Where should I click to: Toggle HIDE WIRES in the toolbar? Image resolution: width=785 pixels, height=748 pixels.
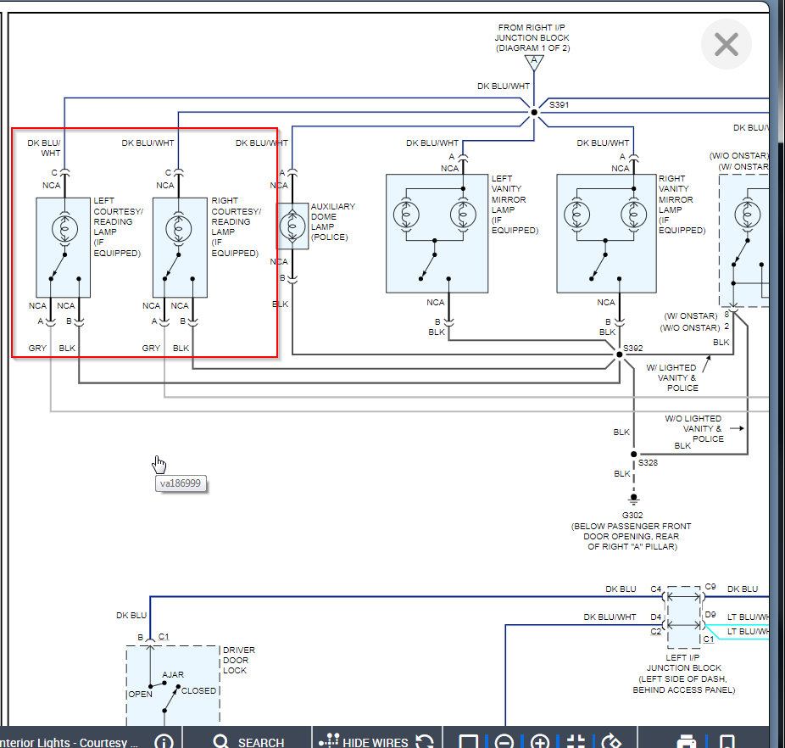(x=365, y=741)
